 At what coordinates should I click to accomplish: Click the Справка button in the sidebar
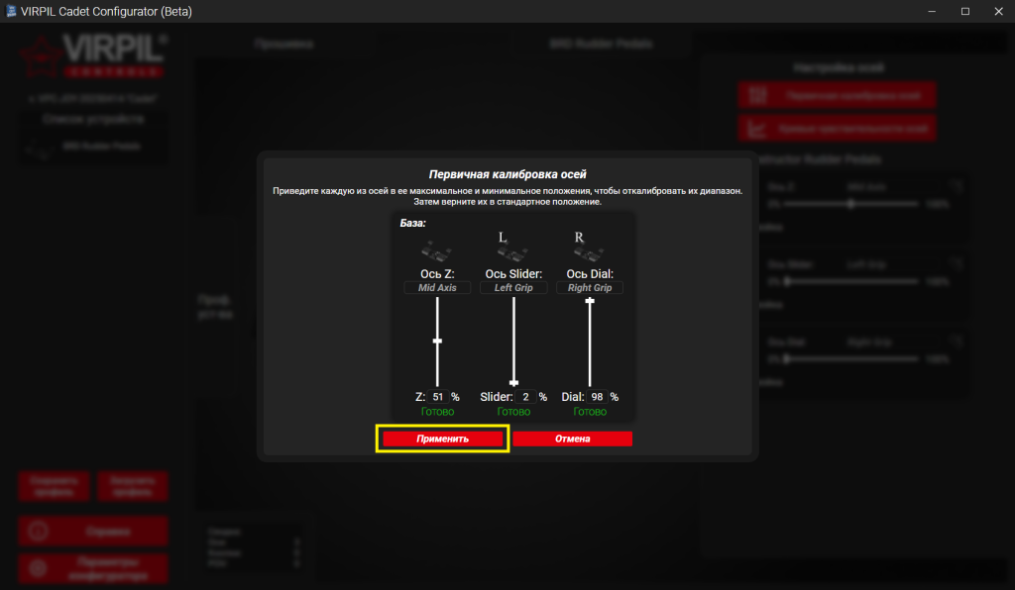pyautogui.click(x=93, y=532)
